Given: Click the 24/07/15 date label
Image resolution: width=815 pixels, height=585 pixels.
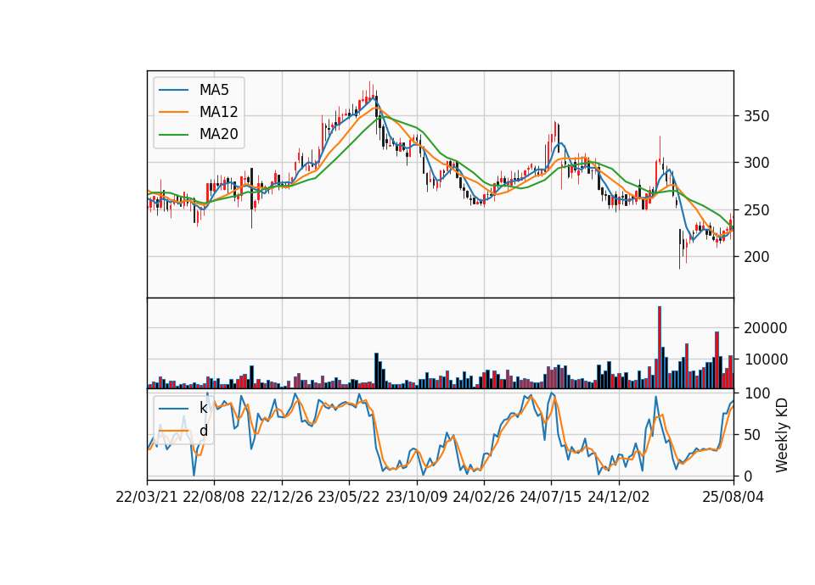Looking at the screenshot, I should [550, 497].
